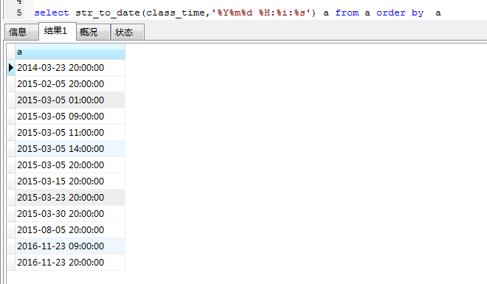The image size is (487, 284).
Task: Switch to the 概况 tab
Action: (93, 32)
